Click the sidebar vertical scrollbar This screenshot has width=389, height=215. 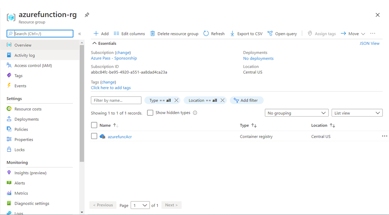pyautogui.click(x=82, y=103)
